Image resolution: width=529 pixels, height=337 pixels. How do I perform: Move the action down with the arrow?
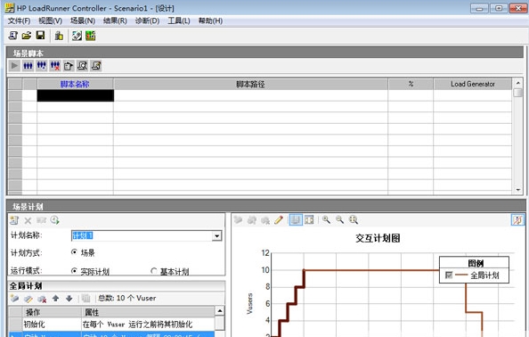69,298
